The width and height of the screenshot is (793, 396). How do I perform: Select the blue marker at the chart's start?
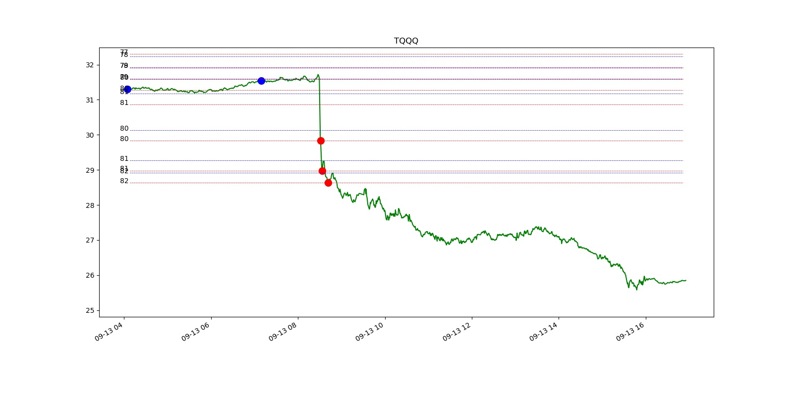[127, 89]
